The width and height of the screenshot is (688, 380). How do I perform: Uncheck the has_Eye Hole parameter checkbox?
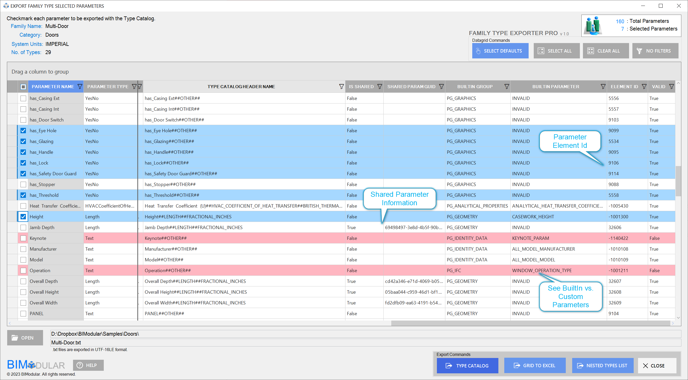click(23, 131)
